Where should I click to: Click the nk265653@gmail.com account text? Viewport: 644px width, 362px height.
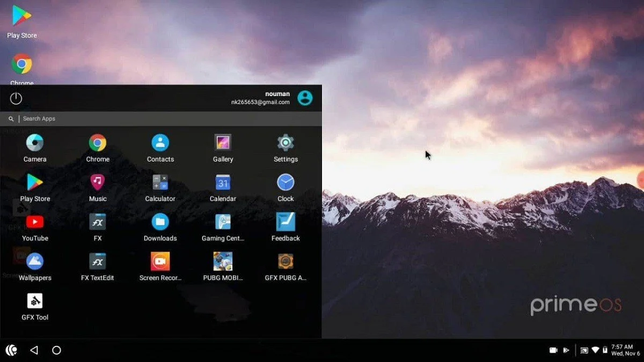[x=260, y=102]
